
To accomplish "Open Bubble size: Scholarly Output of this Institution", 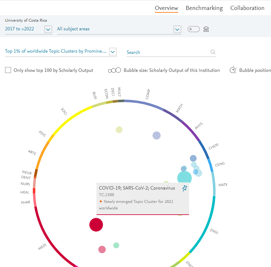I will [172, 70].
